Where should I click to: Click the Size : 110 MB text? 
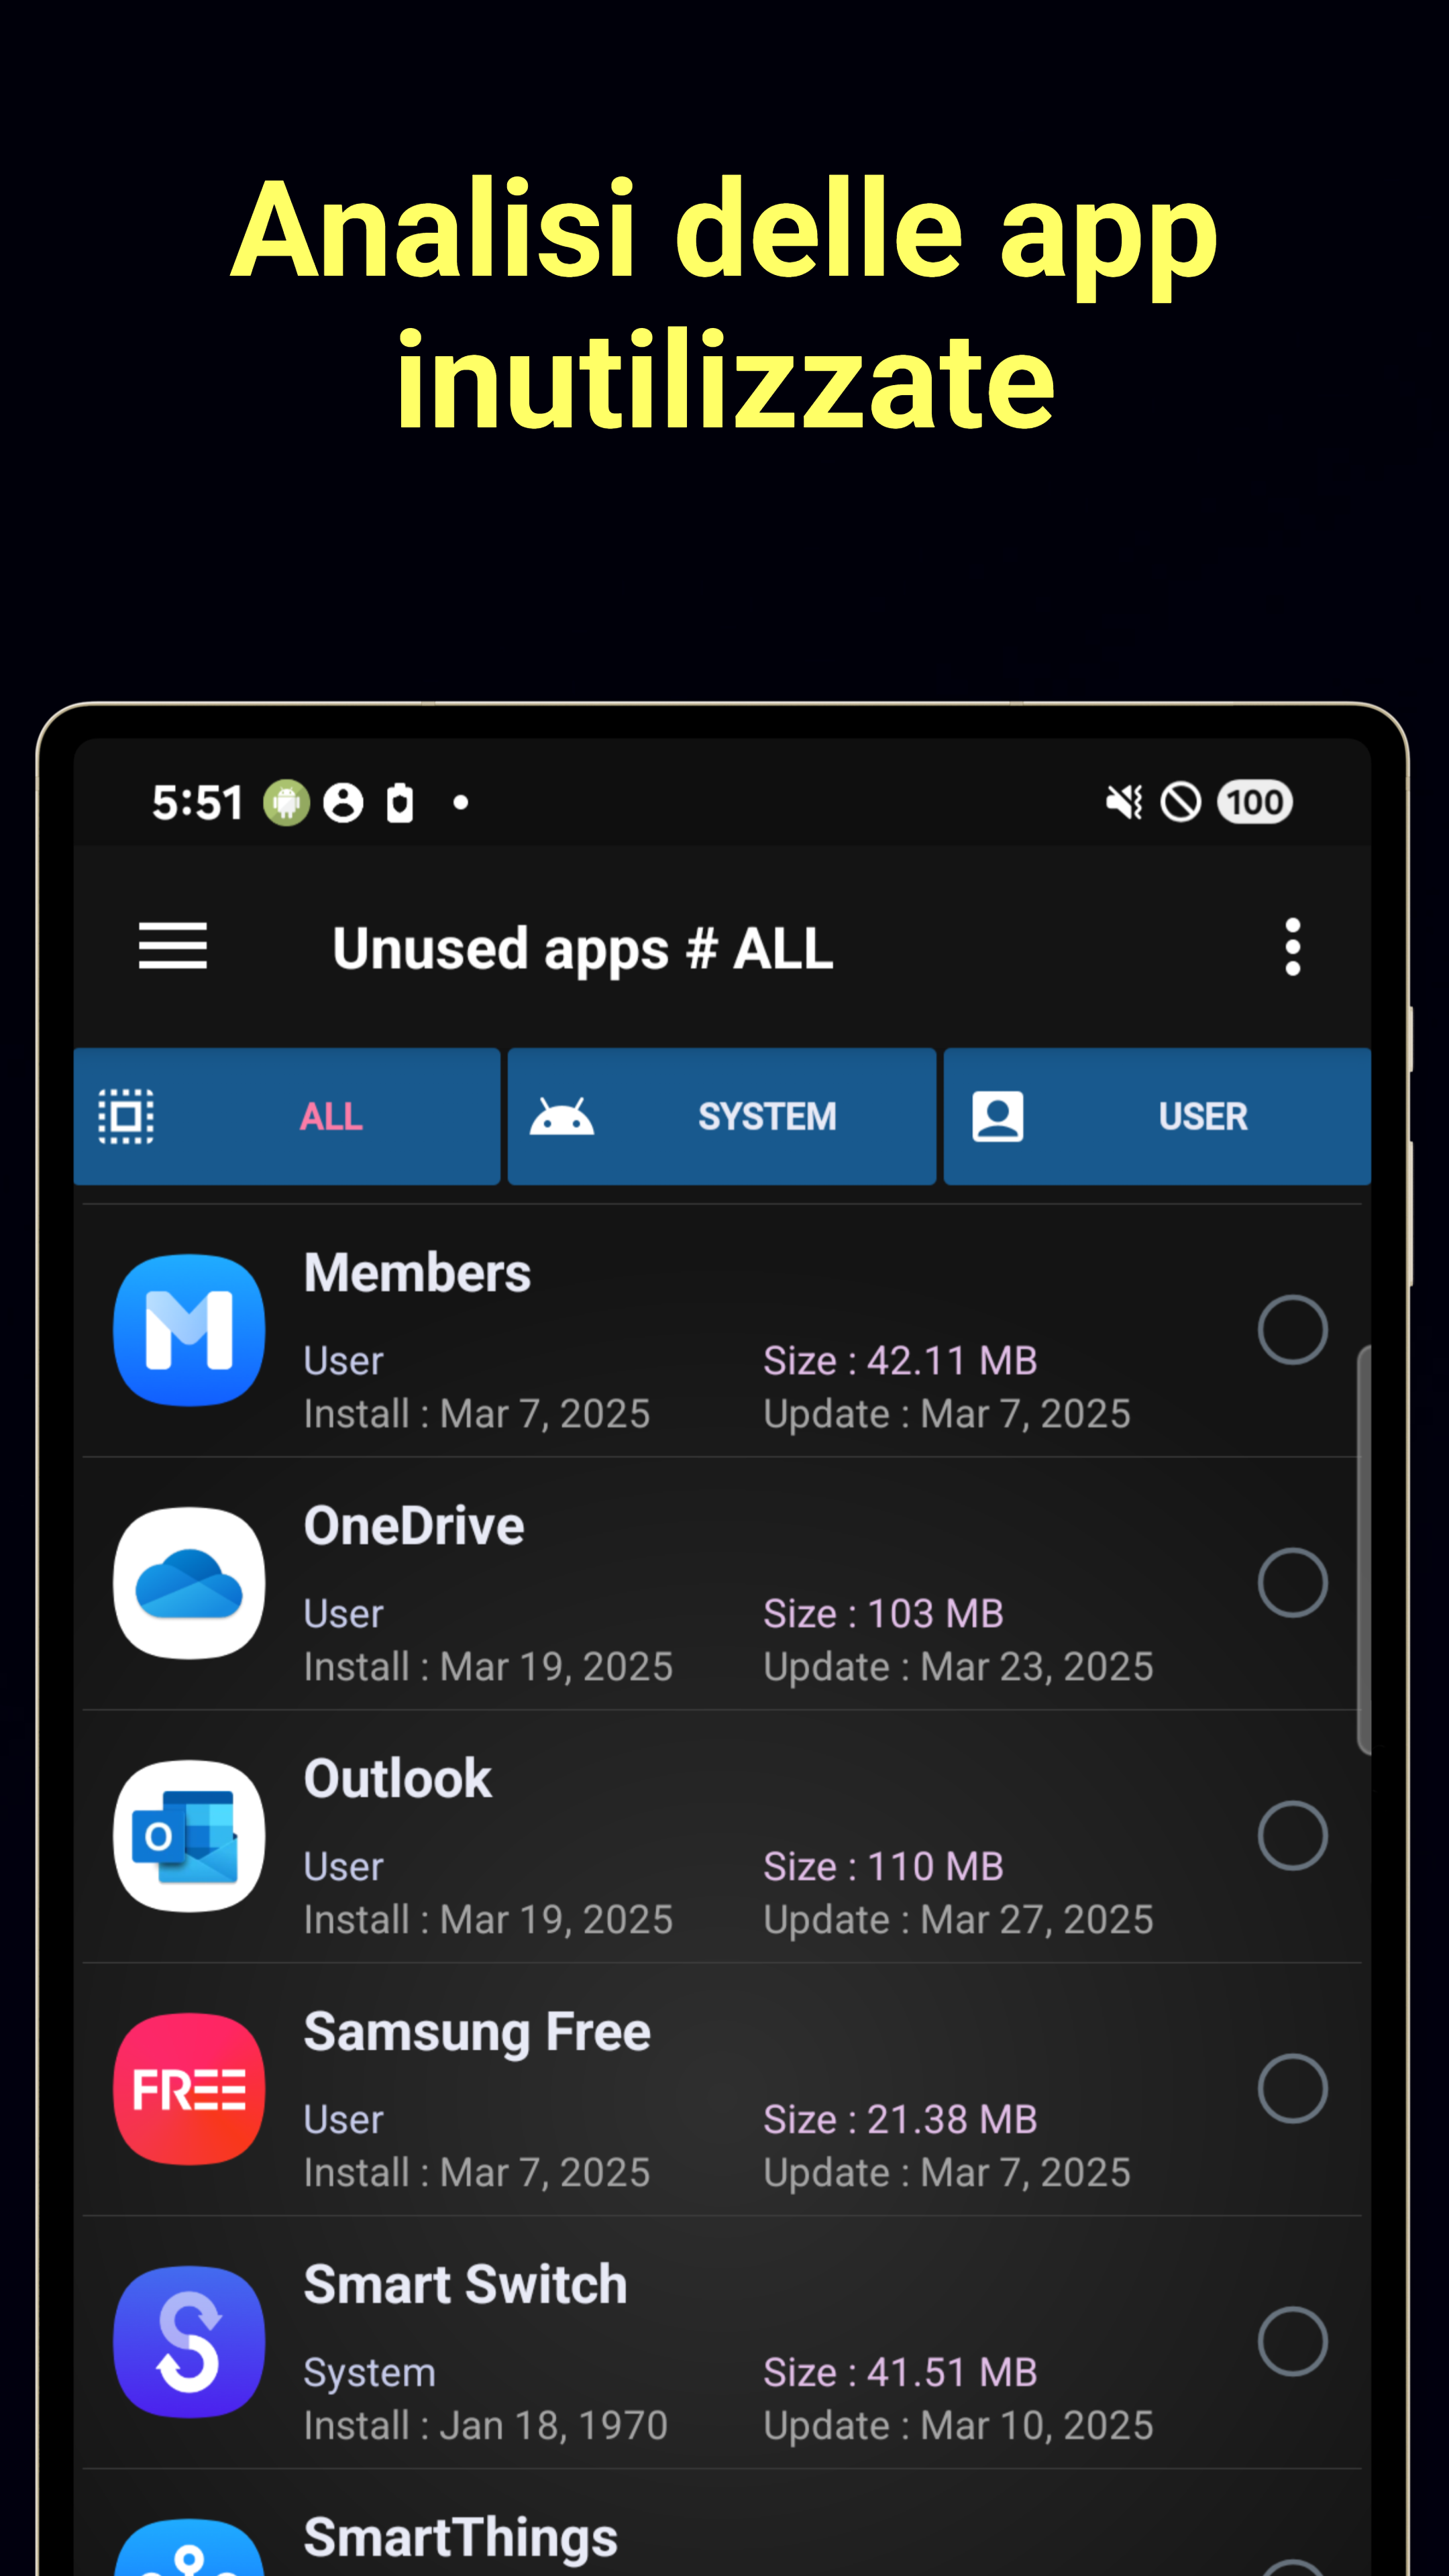(x=883, y=1866)
